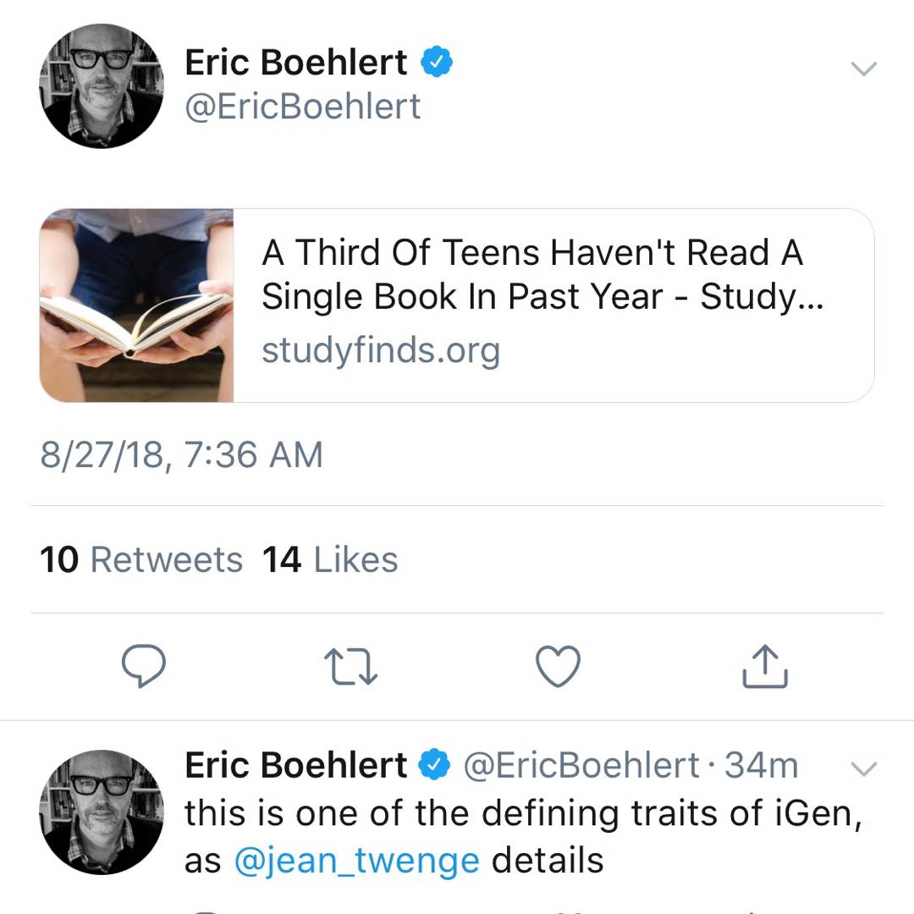Retweet using the arrows icon
The width and height of the screenshot is (914, 914).
(x=350, y=665)
